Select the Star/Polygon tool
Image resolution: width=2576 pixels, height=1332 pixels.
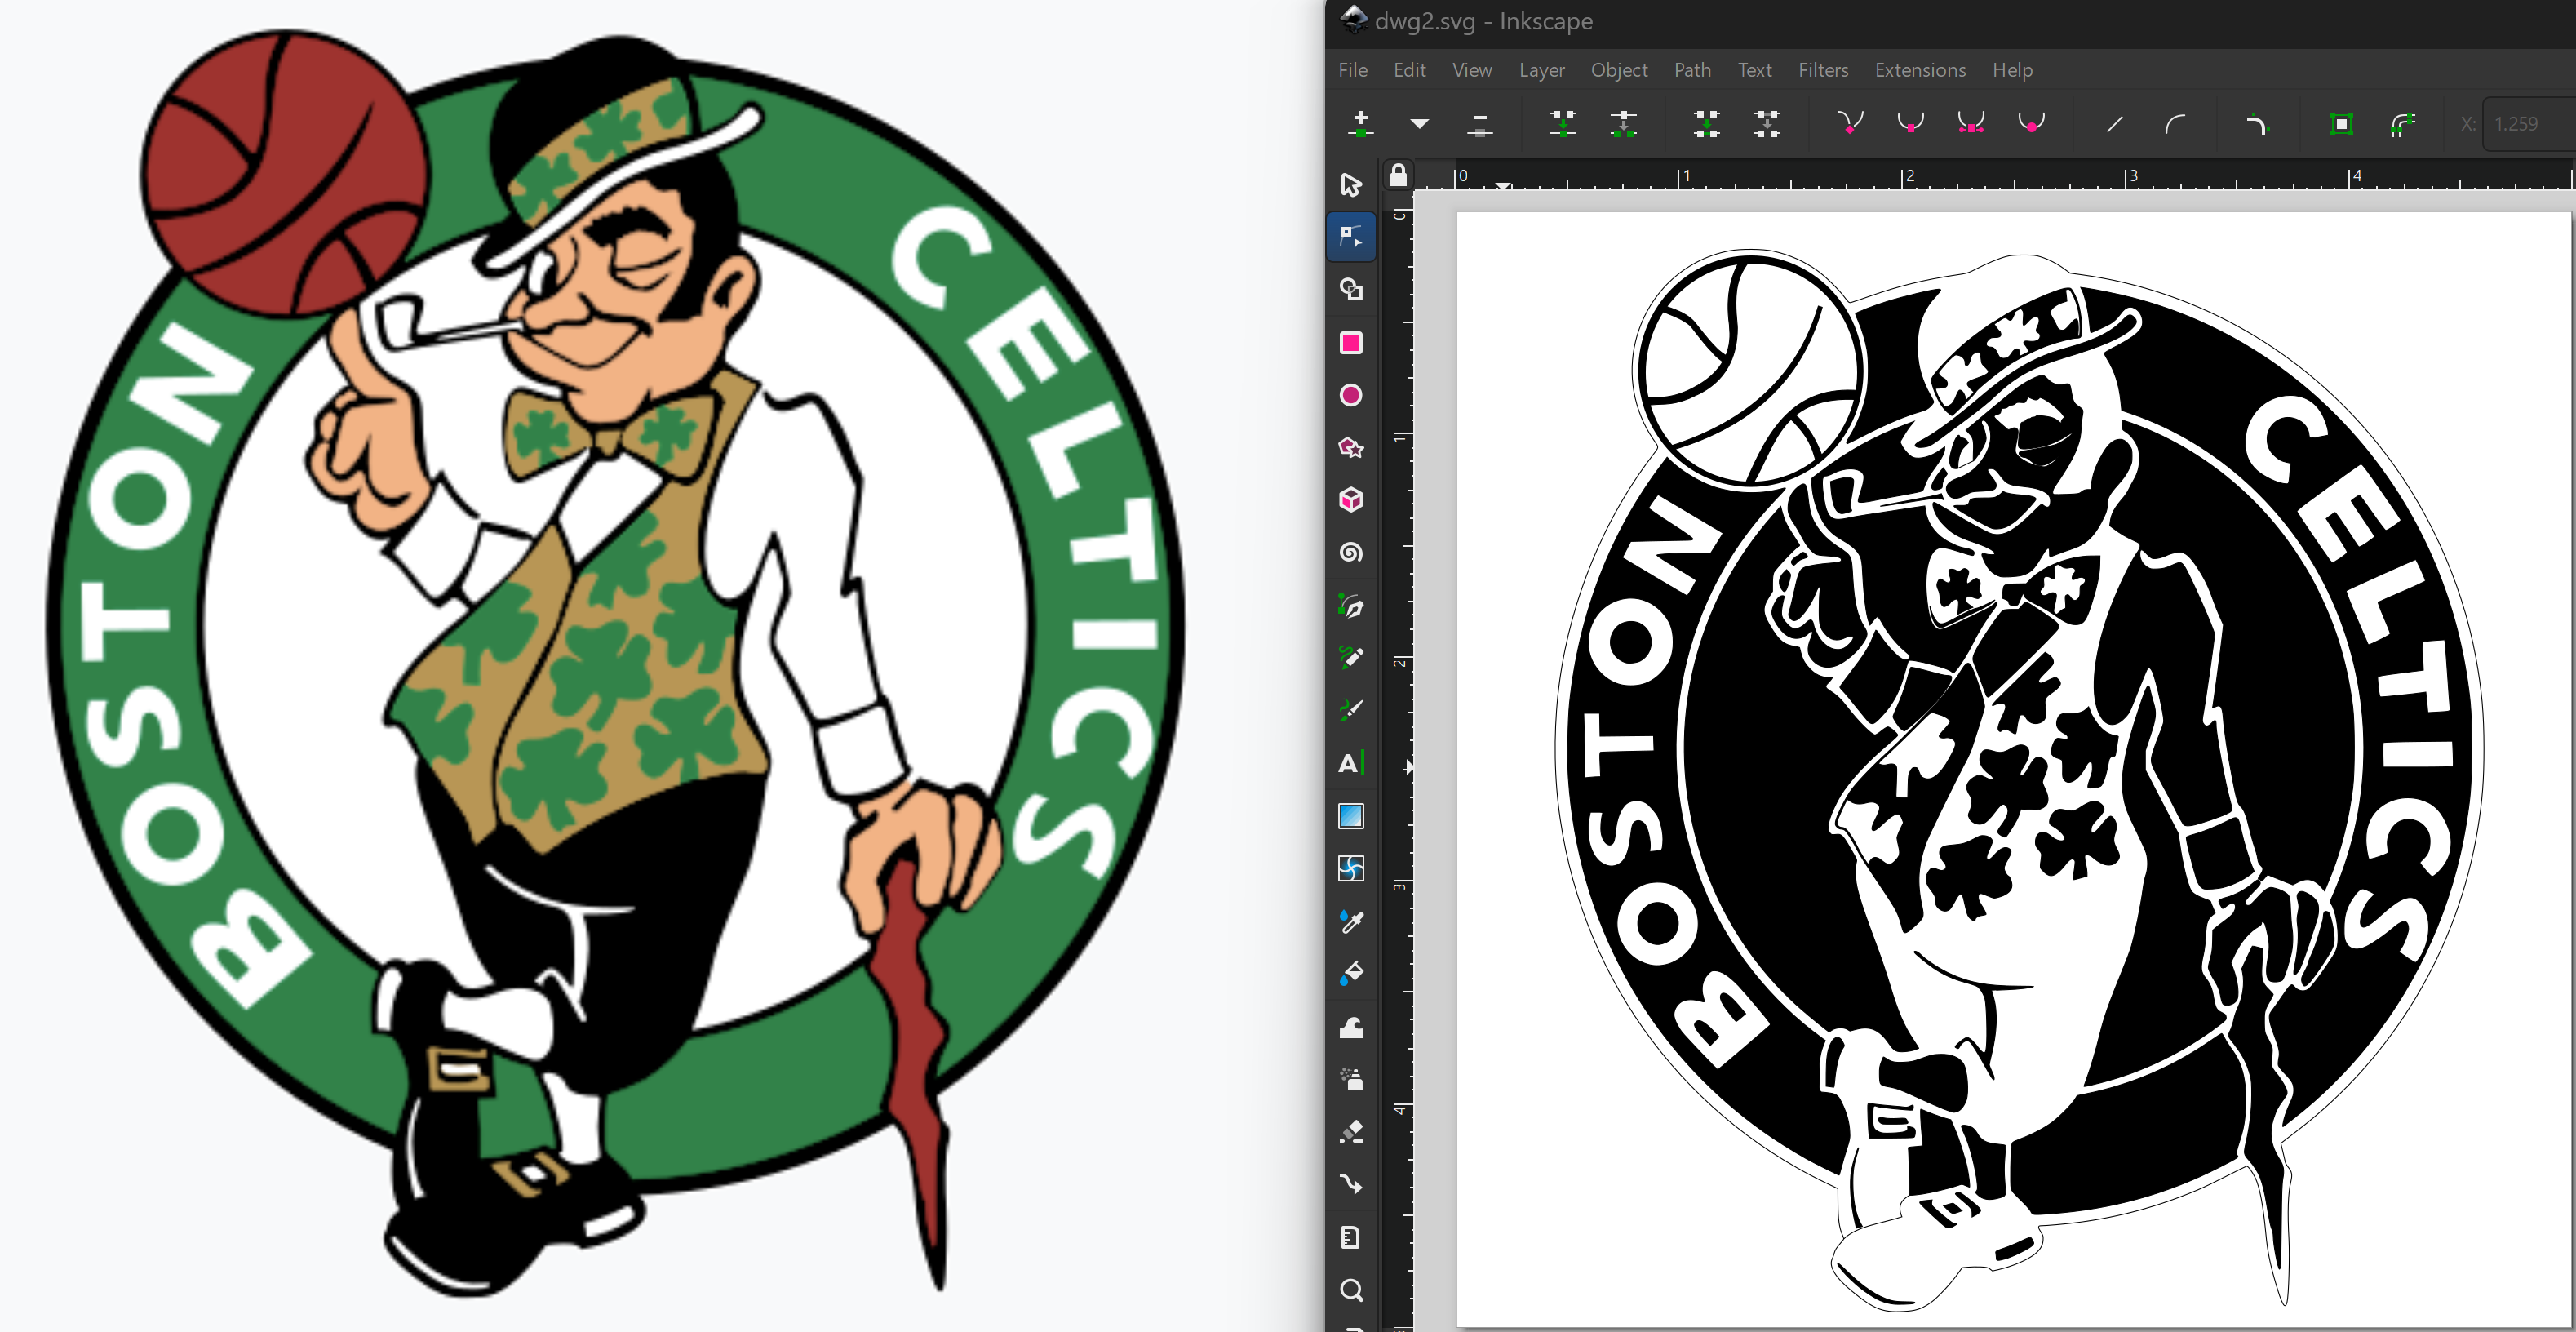click(1351, 447)
